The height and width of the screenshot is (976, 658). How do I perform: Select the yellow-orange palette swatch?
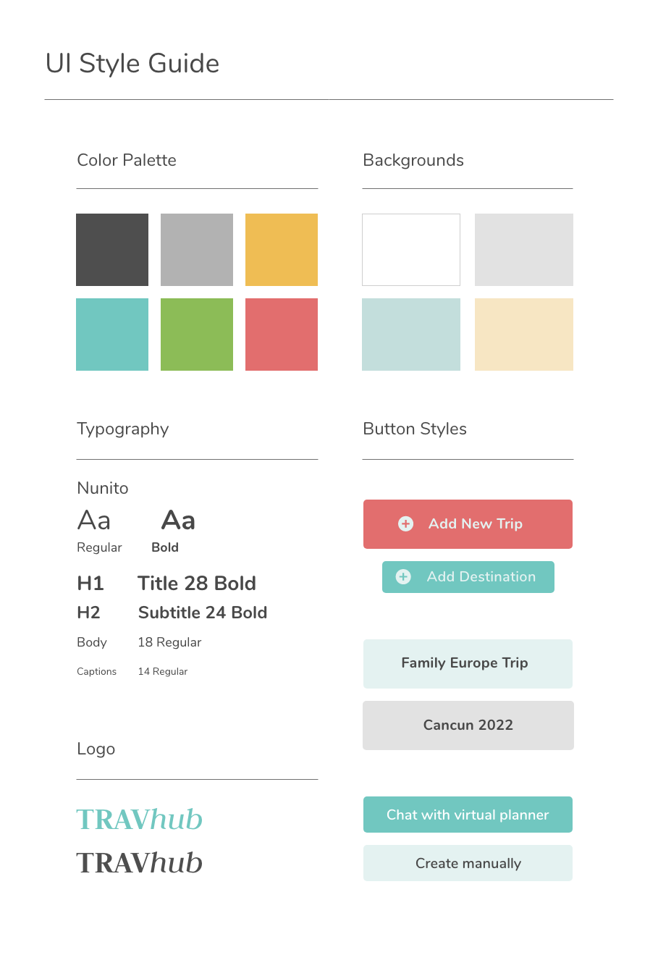[282, 250]
